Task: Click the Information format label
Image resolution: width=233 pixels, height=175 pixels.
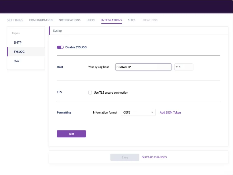Action: pyautogui.click(x=105, y=112)
